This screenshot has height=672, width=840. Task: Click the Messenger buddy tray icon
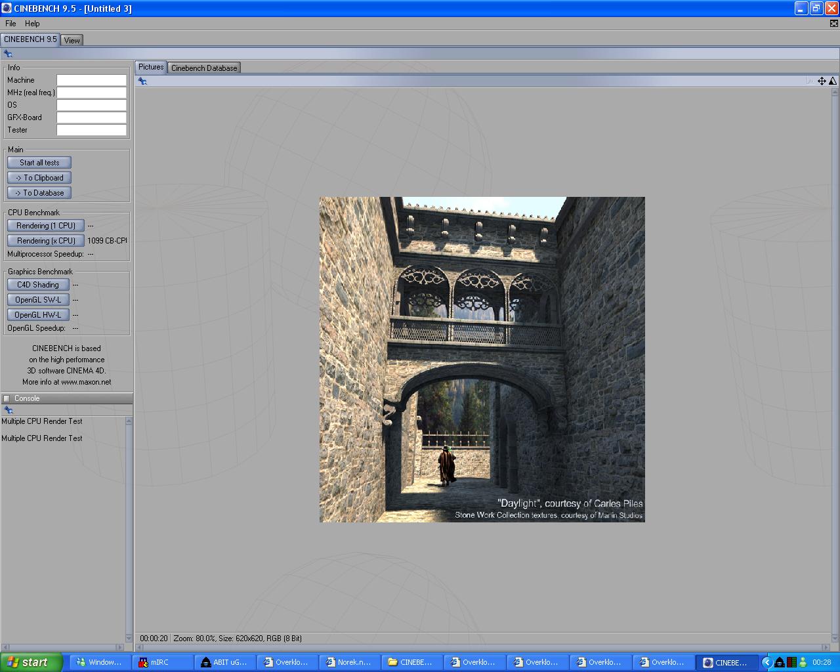point(803,662)
